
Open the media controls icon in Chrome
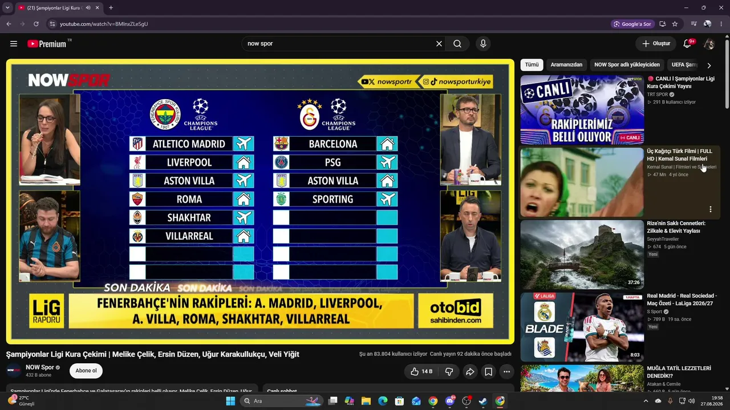pos(693,24)
